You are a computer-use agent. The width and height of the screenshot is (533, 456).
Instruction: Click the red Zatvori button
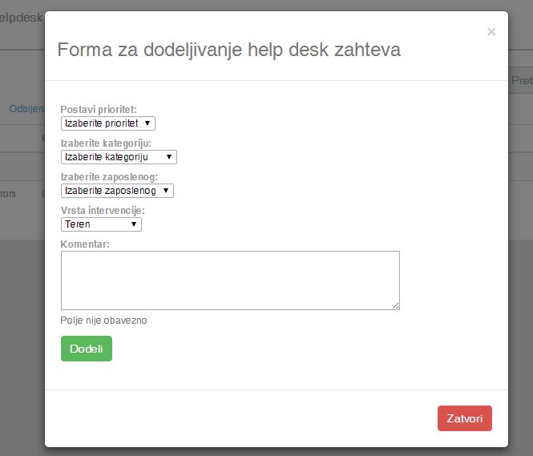465,418
